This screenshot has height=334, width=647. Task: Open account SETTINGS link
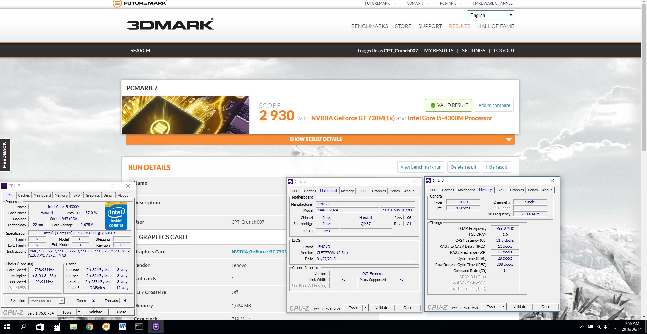[x=474, y=51]
